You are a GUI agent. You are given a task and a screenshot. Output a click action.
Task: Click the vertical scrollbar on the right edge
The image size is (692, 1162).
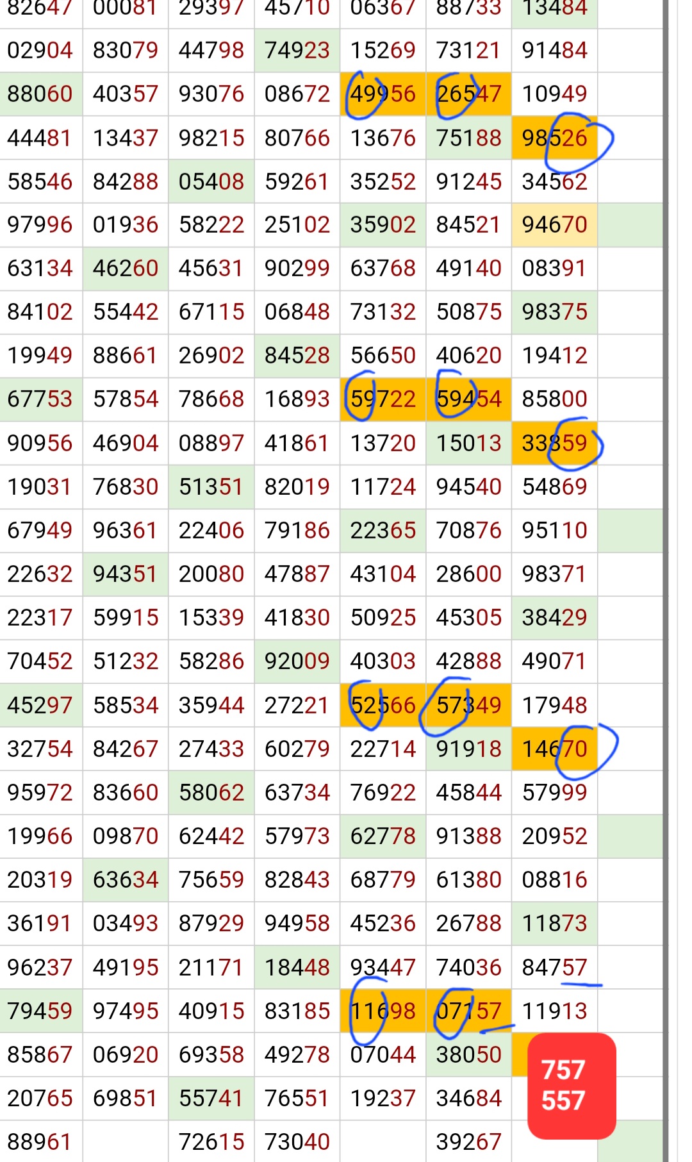(x=666, y=581)
